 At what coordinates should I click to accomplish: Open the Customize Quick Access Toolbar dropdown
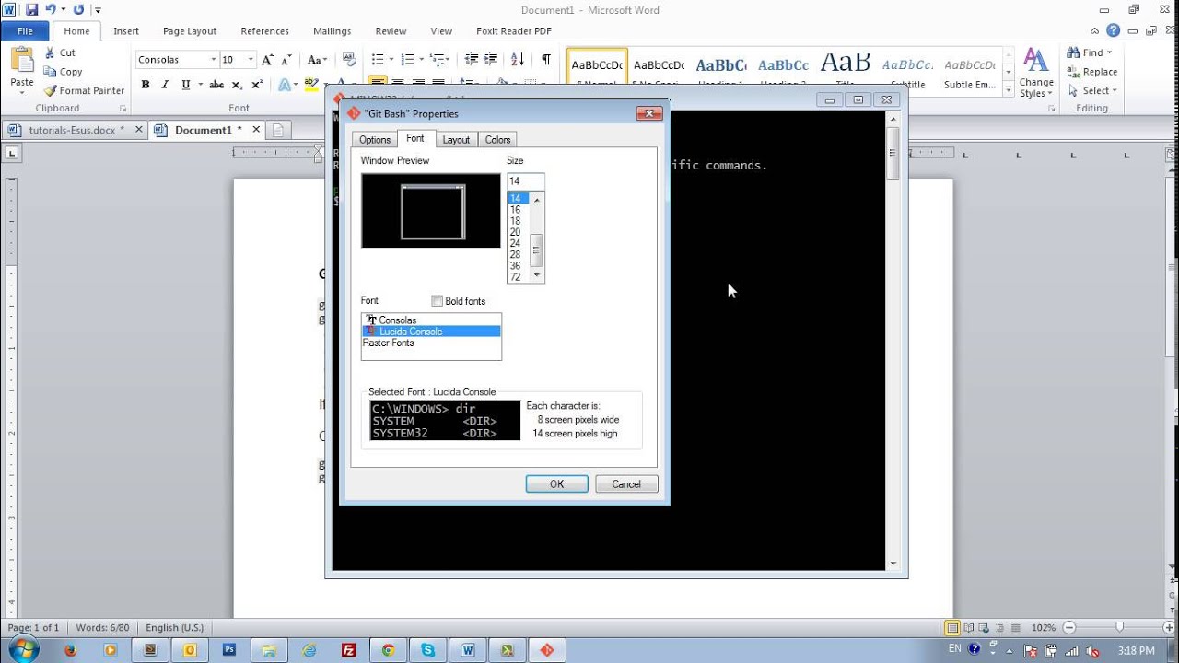[x=99, y=10]
